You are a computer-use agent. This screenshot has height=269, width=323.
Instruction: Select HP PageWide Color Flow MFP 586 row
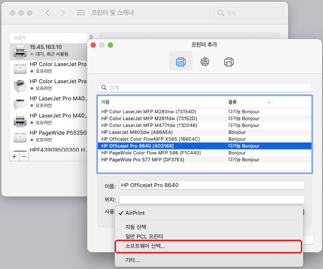[204, 153]
